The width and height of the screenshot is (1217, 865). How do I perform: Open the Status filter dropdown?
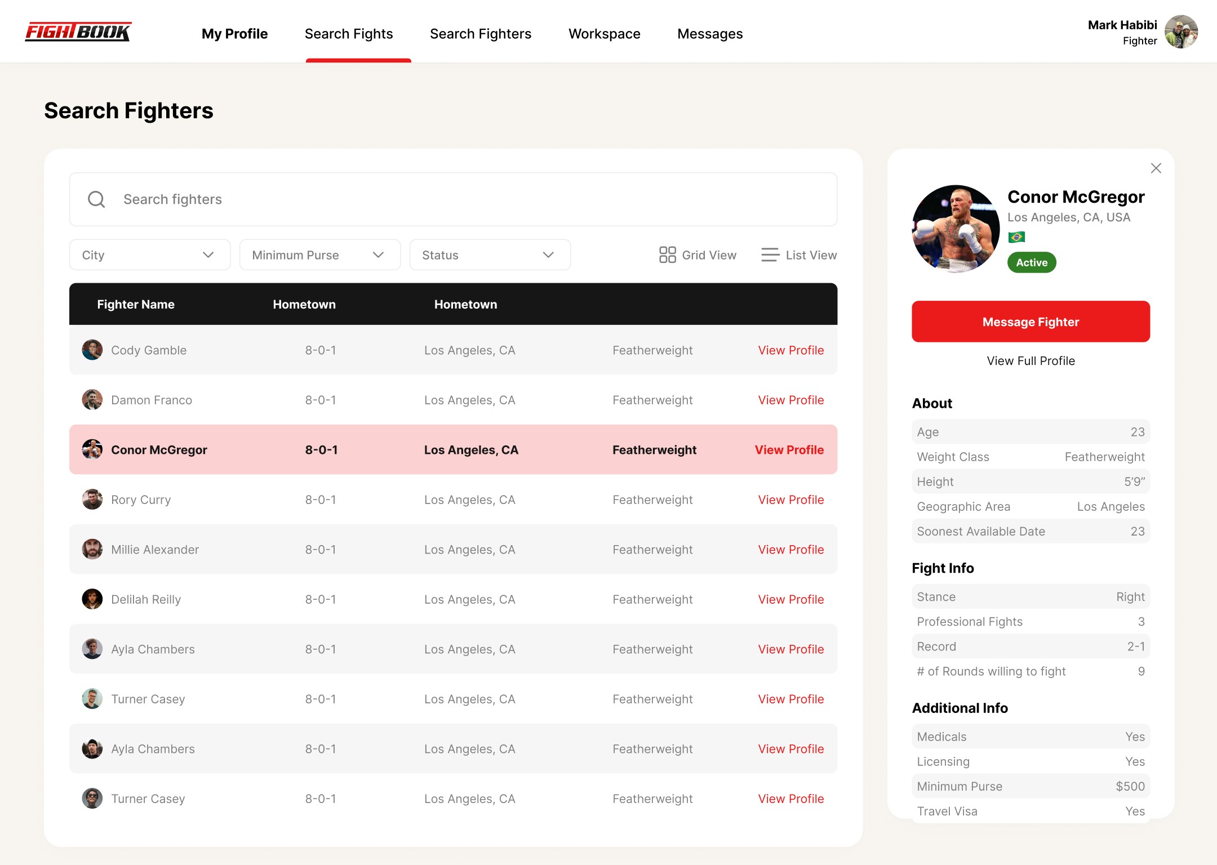point(490,255)
